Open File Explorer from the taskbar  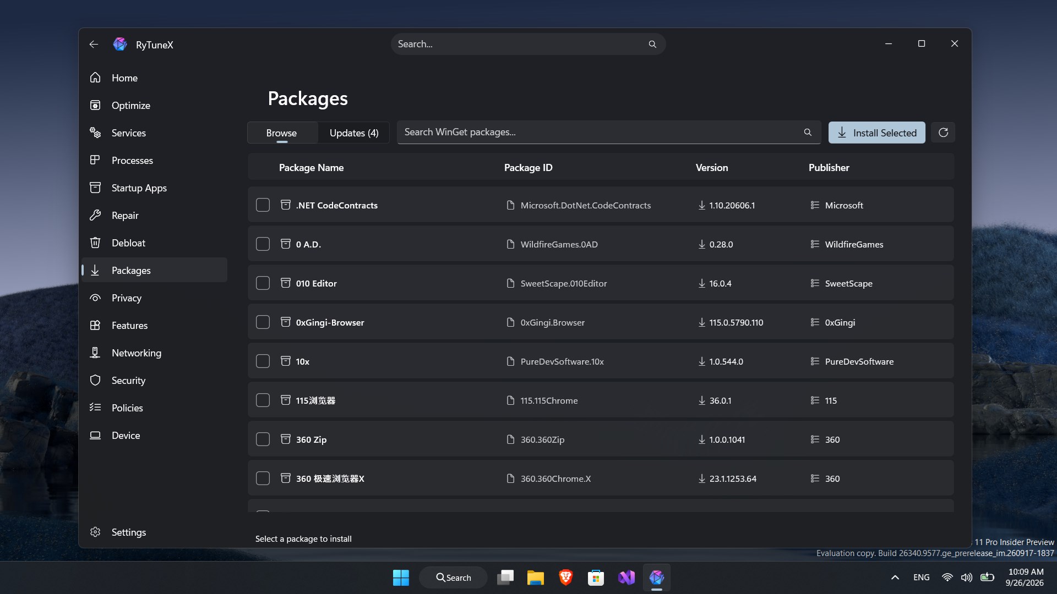coord(535,577)
